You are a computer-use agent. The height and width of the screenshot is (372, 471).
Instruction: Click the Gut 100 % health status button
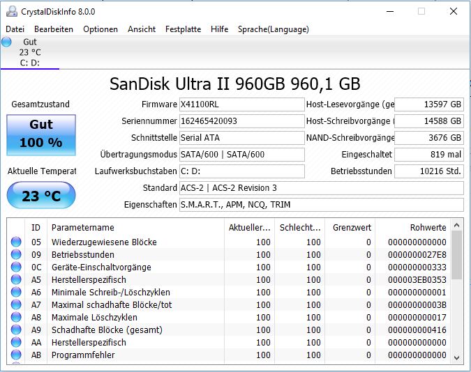click(x=41, y=135)
